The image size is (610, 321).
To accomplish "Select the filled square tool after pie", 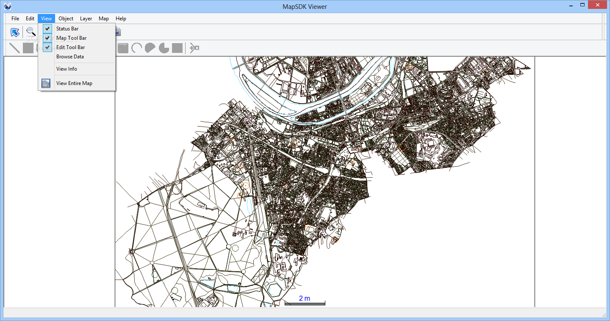I will (x=177, y=48).
